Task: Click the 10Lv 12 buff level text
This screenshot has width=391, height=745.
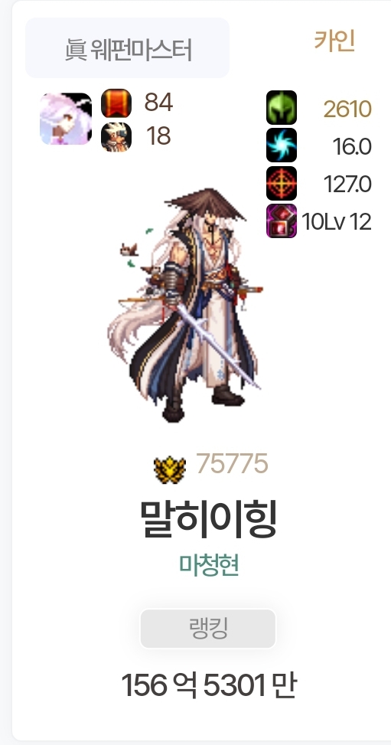Action: 337,222
